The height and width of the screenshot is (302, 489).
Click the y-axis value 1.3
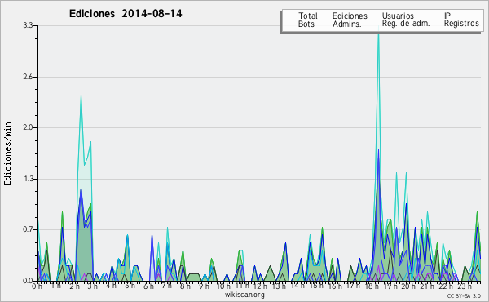[28, 179]
